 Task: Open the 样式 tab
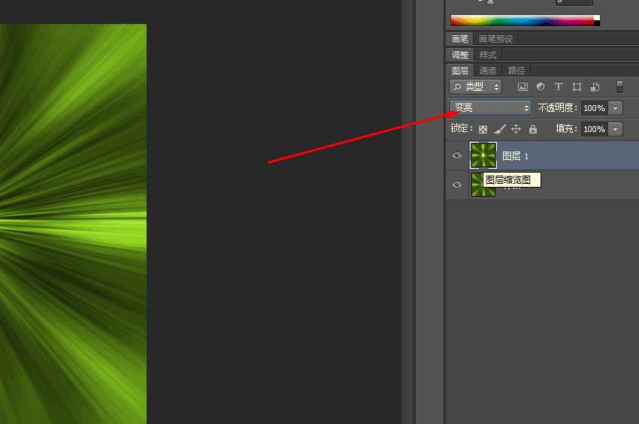[488, 55]
